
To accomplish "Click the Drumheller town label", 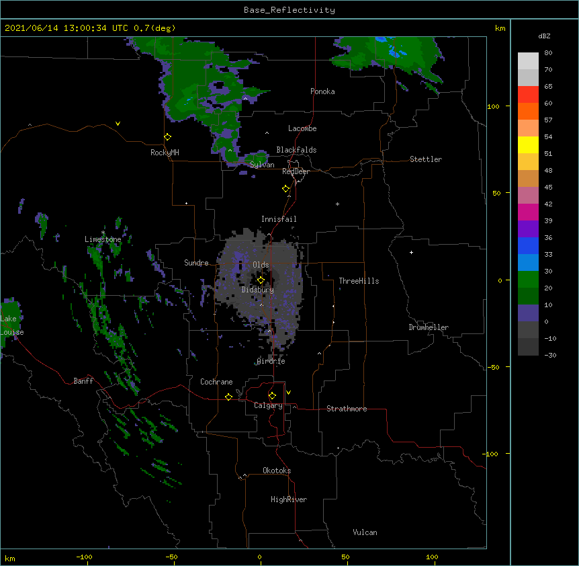I will point(429,327).
